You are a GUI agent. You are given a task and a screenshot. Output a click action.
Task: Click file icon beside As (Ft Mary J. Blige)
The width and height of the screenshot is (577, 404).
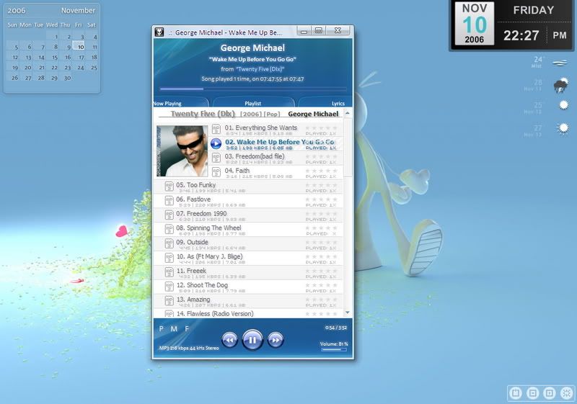[169, 259]
